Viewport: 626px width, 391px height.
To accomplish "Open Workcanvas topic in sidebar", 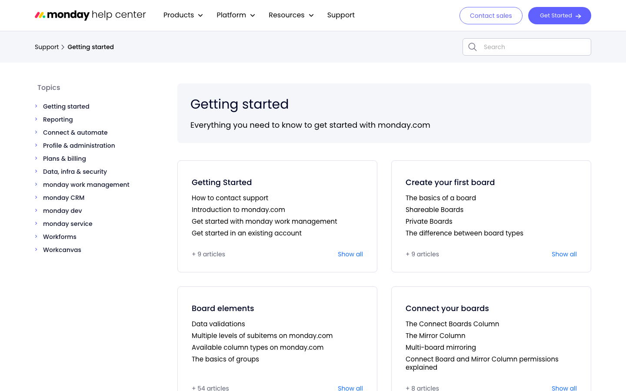I will tap(62, 250).
